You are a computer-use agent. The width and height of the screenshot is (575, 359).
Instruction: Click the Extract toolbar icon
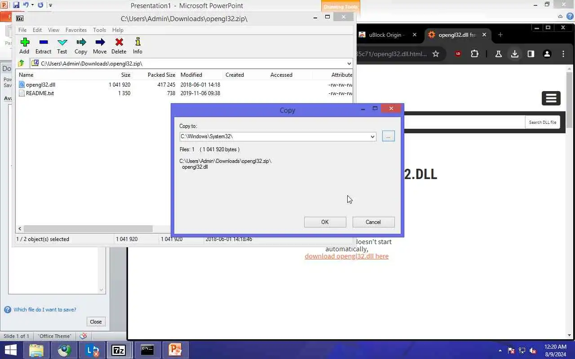coord(43,46)
